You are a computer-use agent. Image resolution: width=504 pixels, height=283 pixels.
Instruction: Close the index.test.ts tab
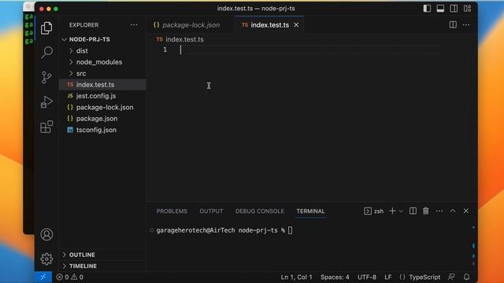pyautogui.click(x=296, y=24)
